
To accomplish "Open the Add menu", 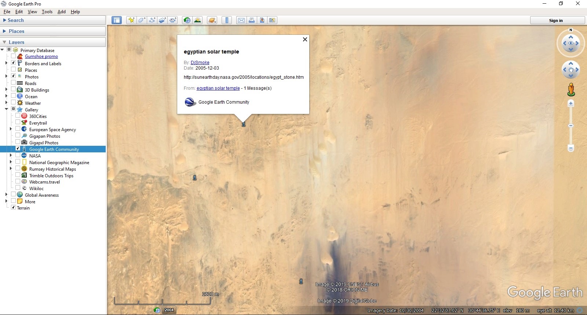I will tap(62, 12).
